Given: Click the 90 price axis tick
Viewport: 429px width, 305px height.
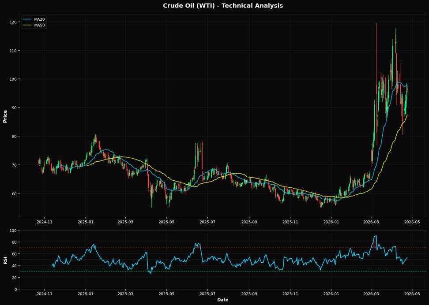Looking at the screenshot, I should coord(15,108).
